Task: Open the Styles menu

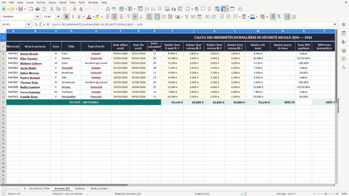Action: [x=52, y=2]
